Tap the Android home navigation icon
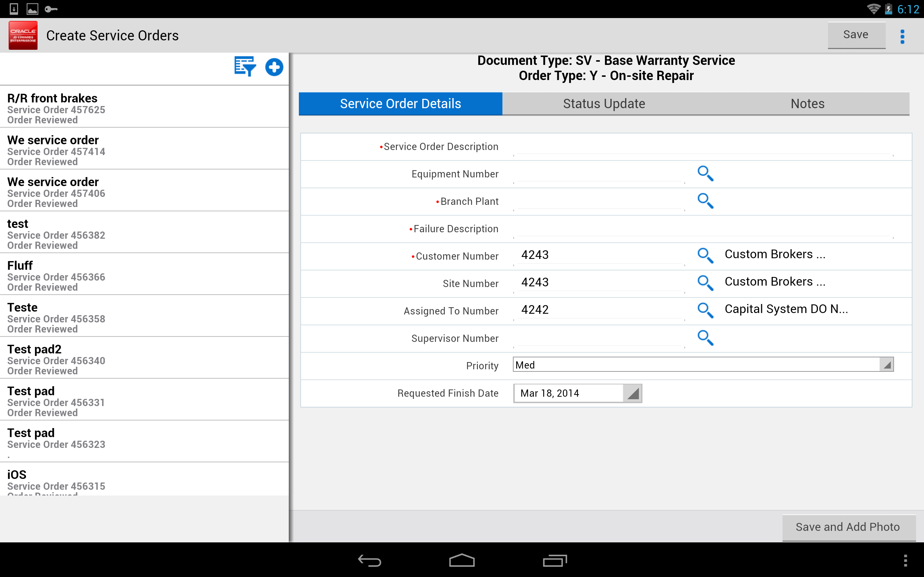Image resolution: width=924 pixels, height=577 pixels. pos(462,560)
